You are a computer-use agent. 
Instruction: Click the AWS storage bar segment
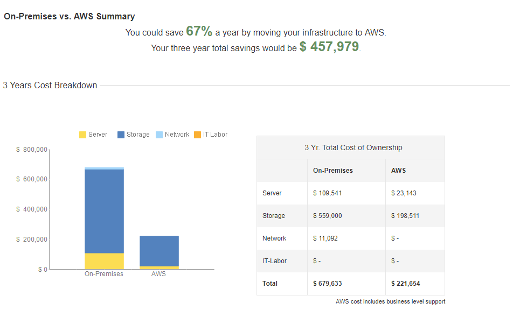coord(159,251)
